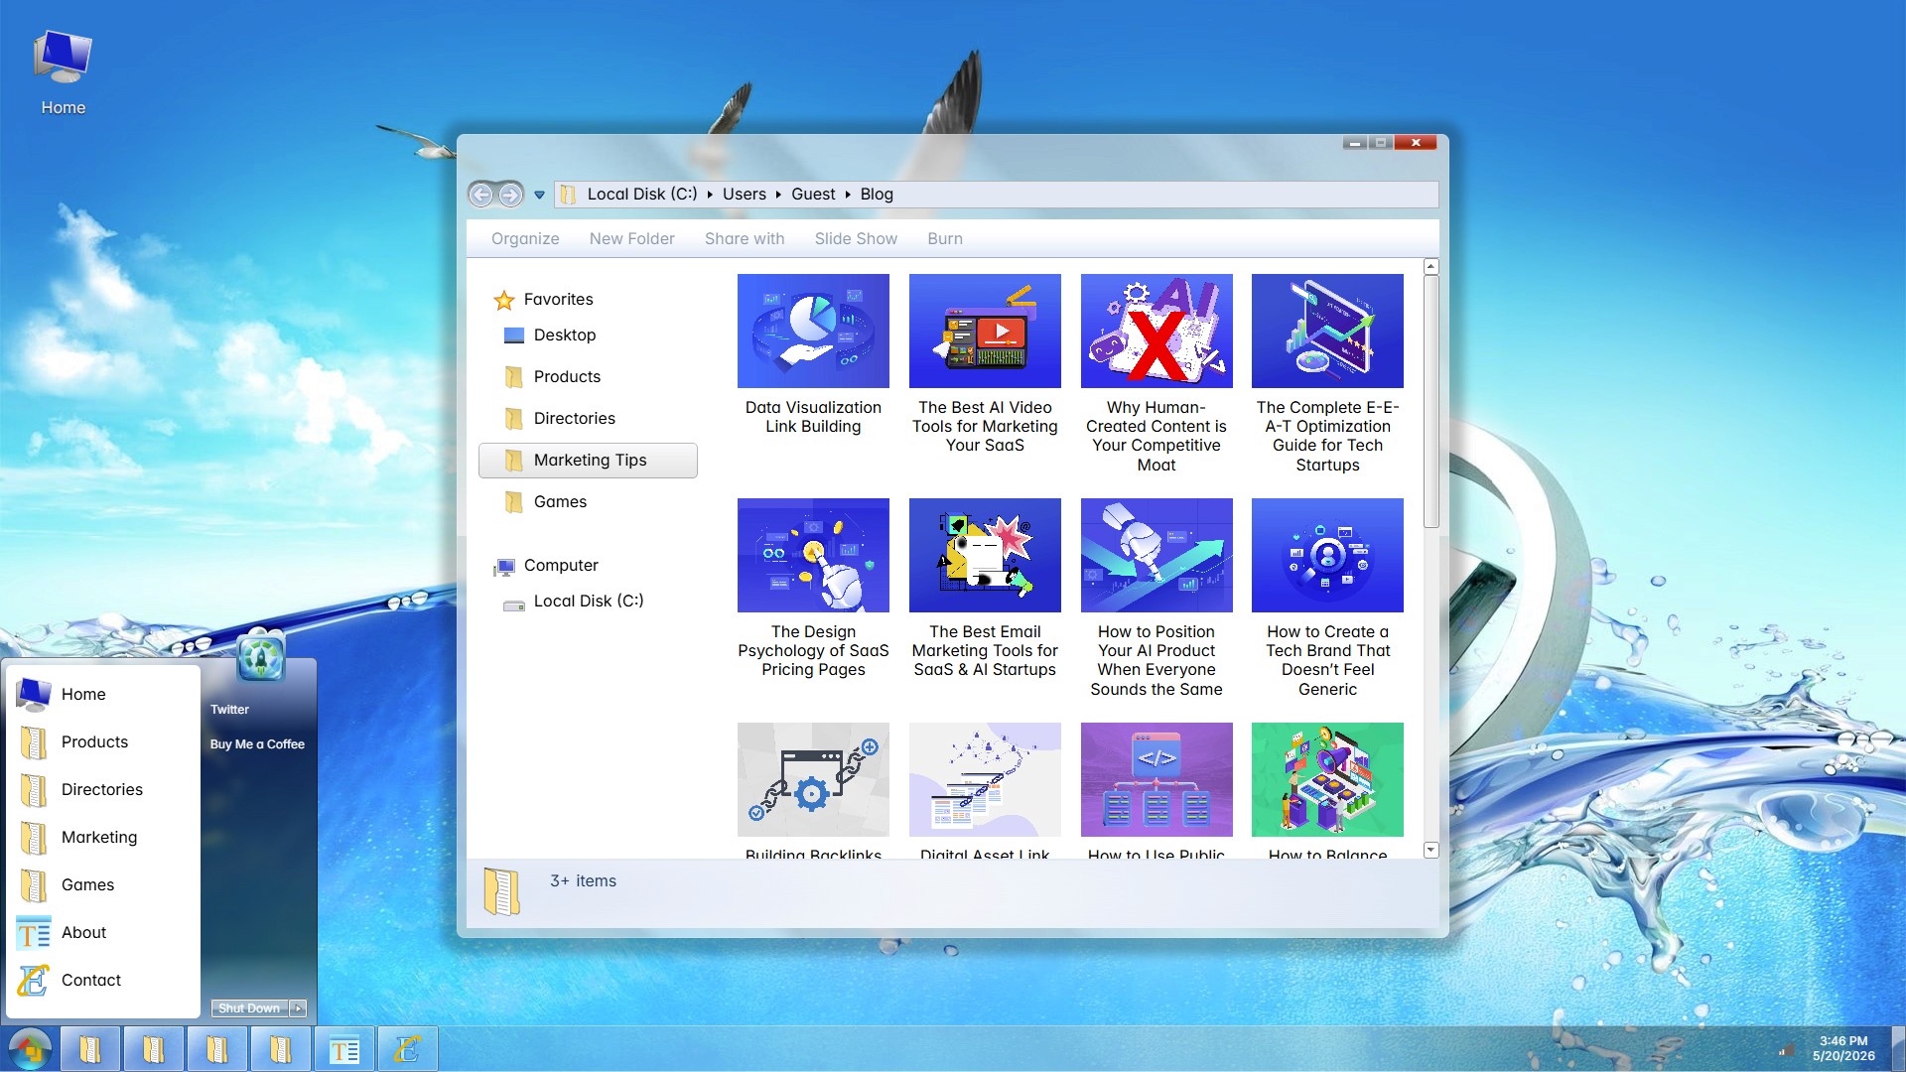
Task: Open the Home icon on the desktop
Action: (x=63, y=72)
